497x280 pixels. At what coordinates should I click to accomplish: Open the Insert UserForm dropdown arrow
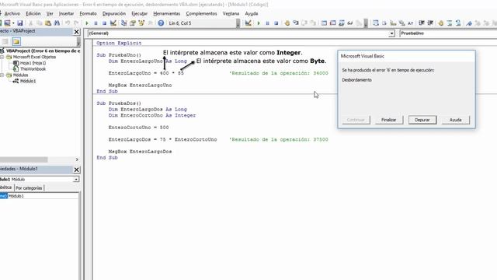tap(13, 23)
